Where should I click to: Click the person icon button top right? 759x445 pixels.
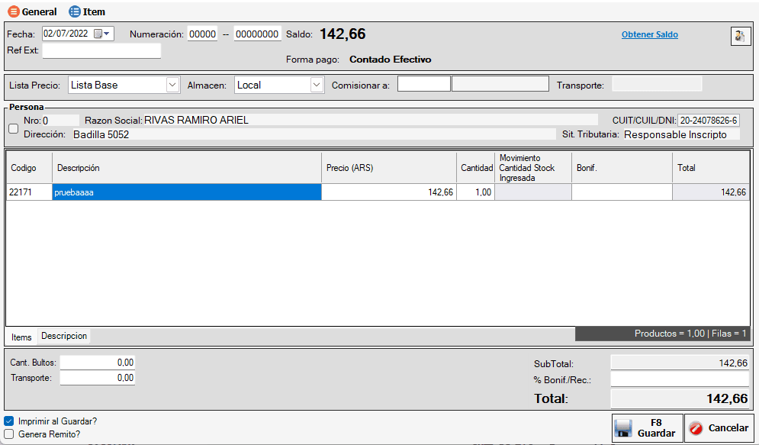(740, 36)
